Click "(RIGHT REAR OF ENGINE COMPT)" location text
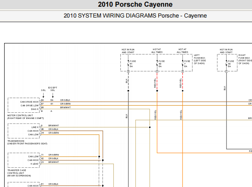 [25, 118]
